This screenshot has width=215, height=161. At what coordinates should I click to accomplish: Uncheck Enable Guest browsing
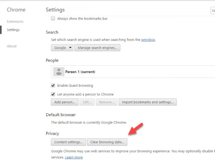(53, 85)
